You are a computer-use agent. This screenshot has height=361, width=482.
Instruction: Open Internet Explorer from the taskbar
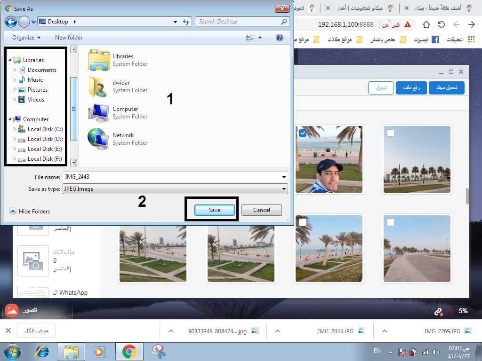tap(43, 352)
